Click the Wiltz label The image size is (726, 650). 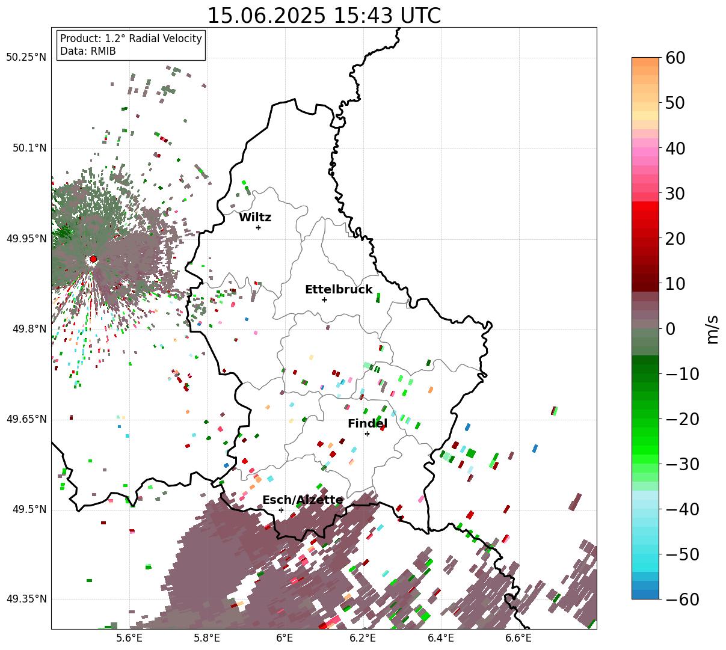255,218
